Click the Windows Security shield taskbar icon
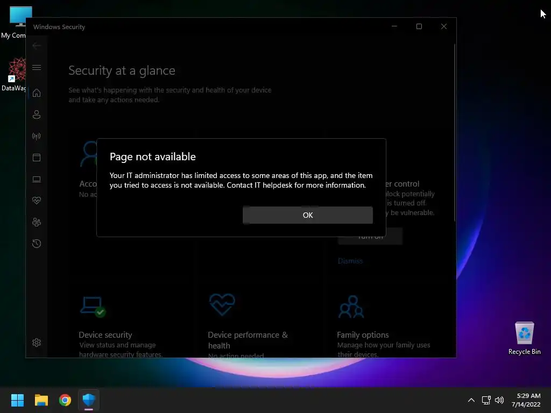 coord(89,400)
